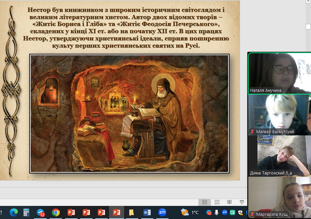The width and height of the screenshot is (311, 219).
Task: Select the highlighted active PowerPoint taskbar icon
Action: tap(117, 212)
